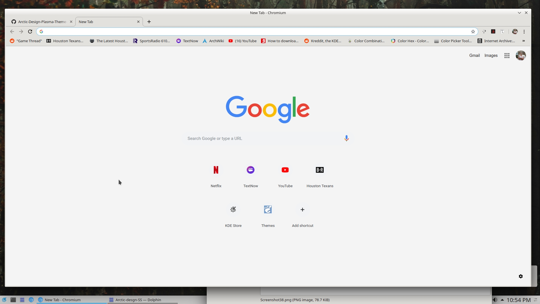
Task: Open the Google account avatar on the page
Action: click(x=521, y=55)
